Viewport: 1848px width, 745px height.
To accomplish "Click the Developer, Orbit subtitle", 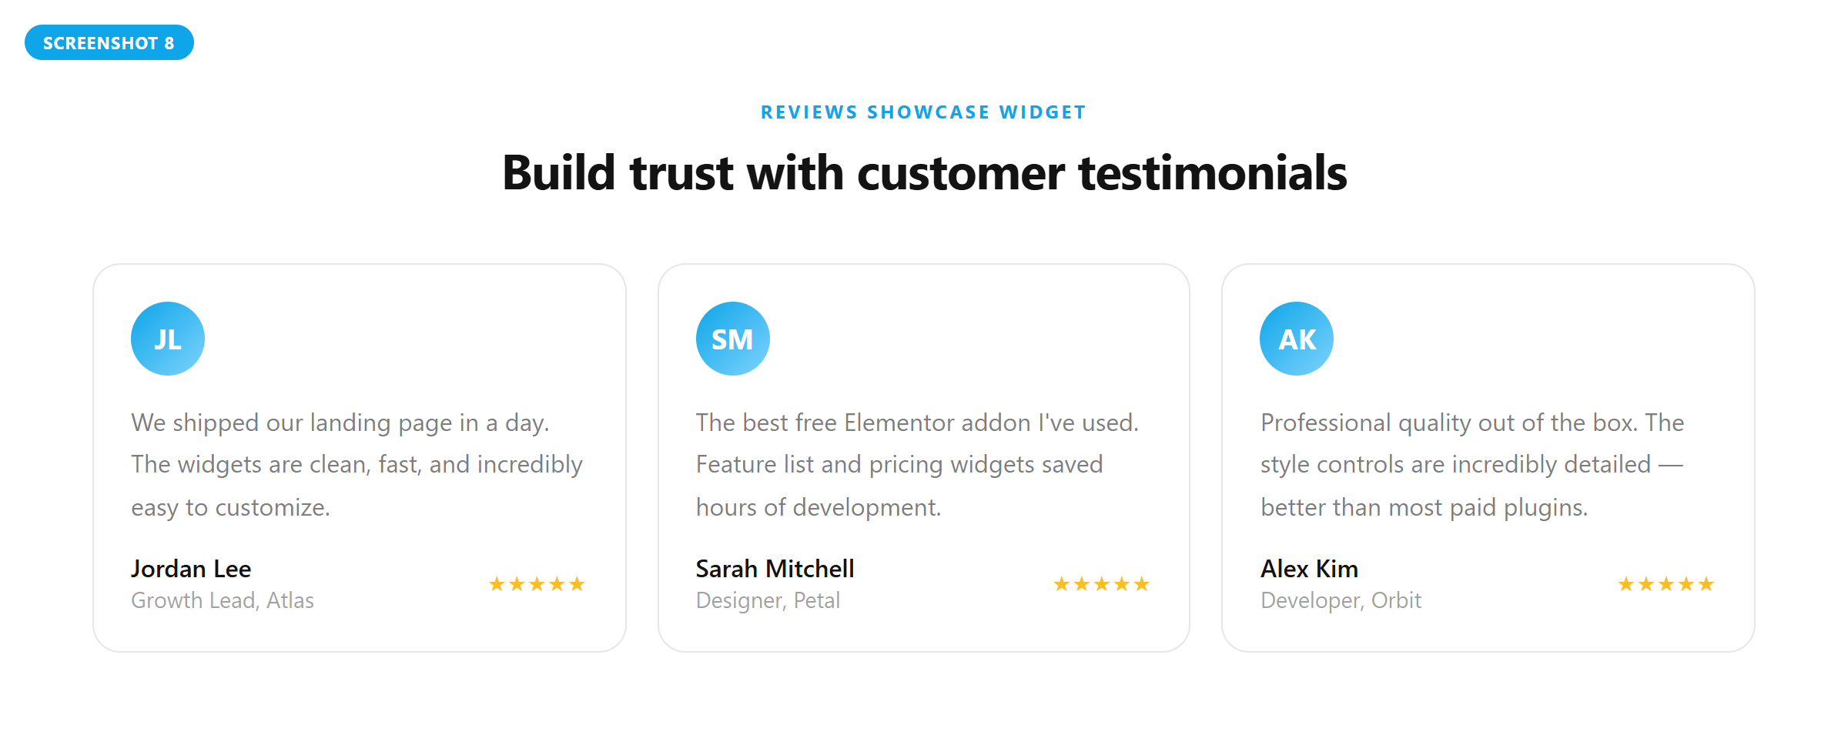I will tap(1341, 600).
